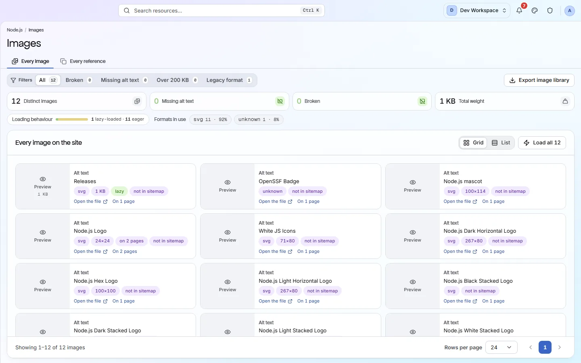The image size is (581, 363).
Task: Switch to Grid view
Action: [x=473, y=143]
